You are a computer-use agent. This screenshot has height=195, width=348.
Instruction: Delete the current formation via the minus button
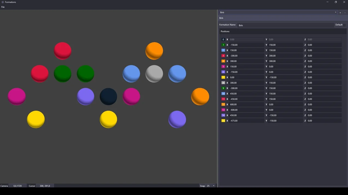pyautogui.click(x=345, y=12)
